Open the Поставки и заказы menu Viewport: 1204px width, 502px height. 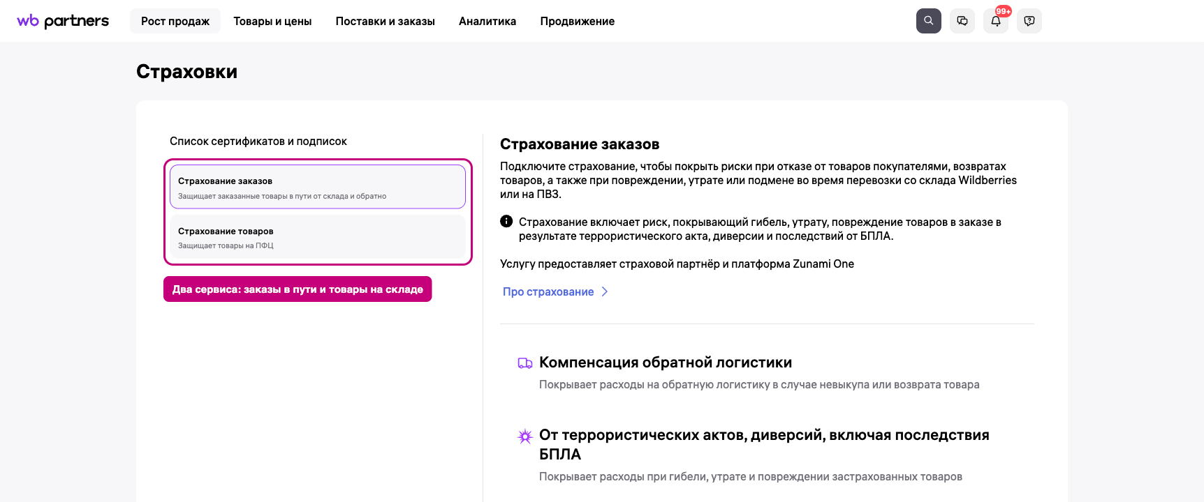(x=386, y=21)
